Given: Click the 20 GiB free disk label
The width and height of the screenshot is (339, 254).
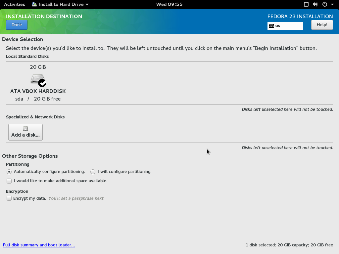Looking at the screenshot, I should [x=47, y=99].
